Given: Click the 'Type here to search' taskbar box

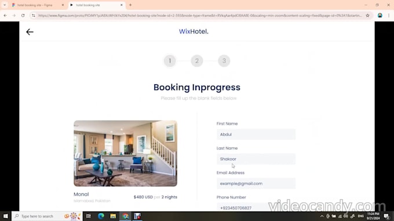Looking at the screenshot, I should tap(48, 216).
